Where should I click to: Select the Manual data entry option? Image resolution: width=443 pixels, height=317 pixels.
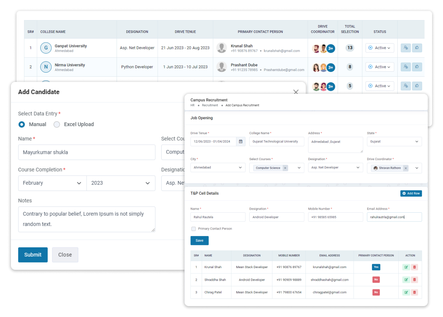pos(22,124)
